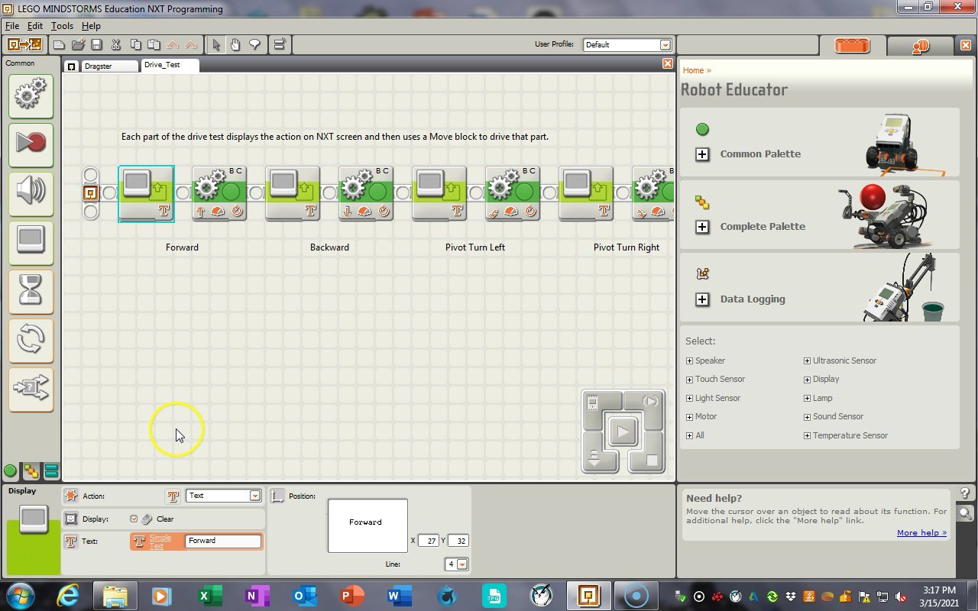Viewport: 978px width, 611px height.
Task: Switch to the Custom palette toggle
Action: (x=51, y=471)
